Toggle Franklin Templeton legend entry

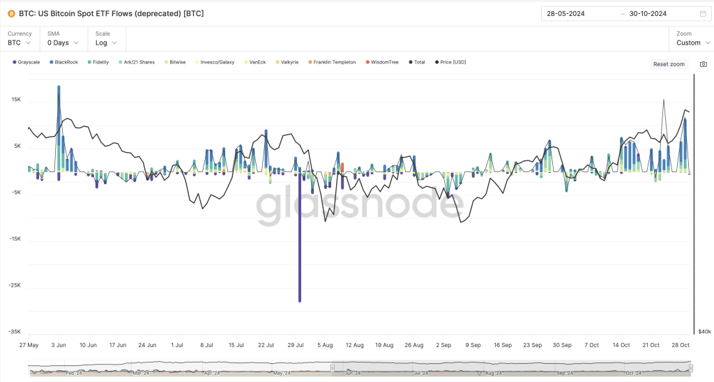coord(332,62)
